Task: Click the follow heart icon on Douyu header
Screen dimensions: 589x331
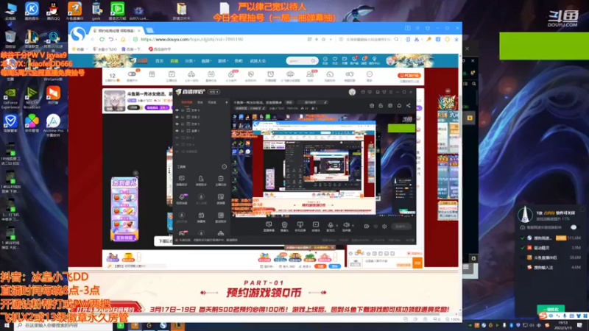Action: coord(335,60)
